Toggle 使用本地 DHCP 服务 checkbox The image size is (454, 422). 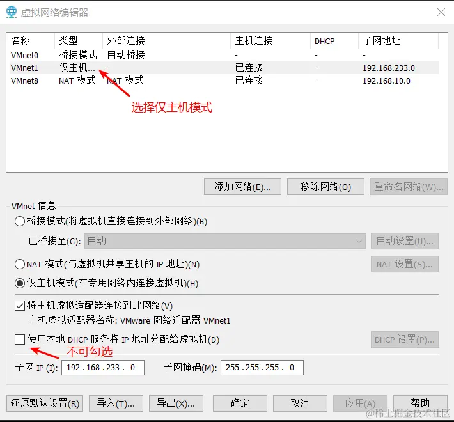pyautogui.click(x=20, y=340)
